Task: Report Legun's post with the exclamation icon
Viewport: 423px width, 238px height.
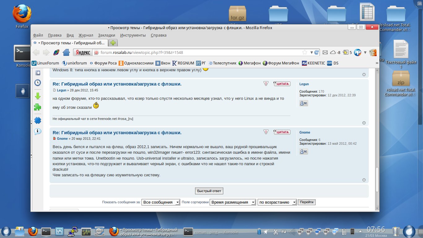Action: (x=266, y=83)
